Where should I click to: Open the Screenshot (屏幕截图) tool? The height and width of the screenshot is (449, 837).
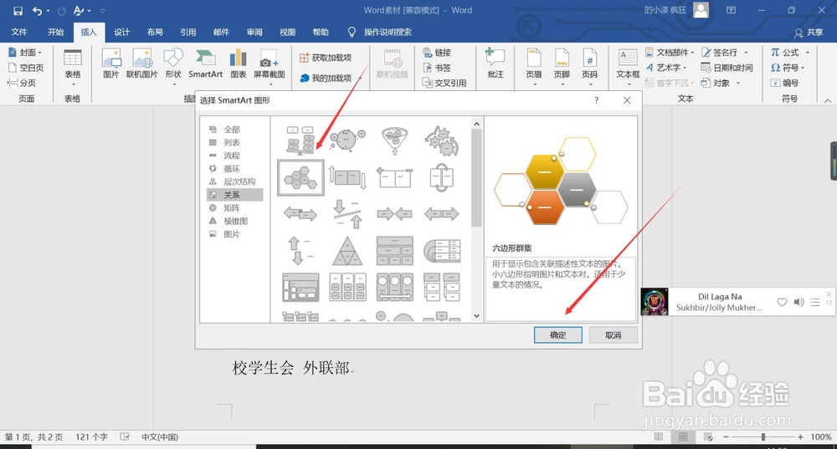pyautogui.click(x=269, y=67)
